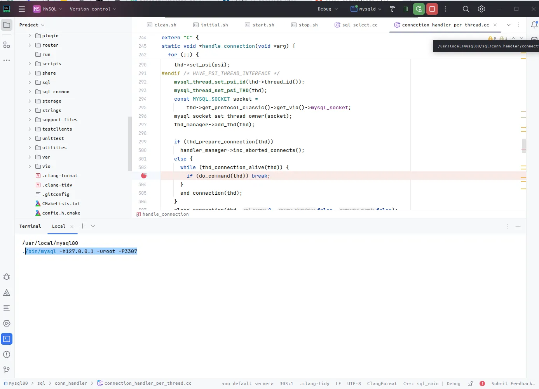
Task: Switch to the clean.sh tab
Action: pyautogui.click(x=162, y=25)
